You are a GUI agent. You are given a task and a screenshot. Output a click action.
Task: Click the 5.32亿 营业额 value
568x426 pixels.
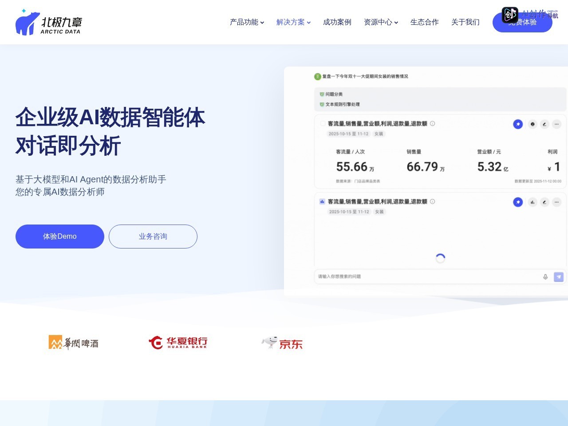[x=493, y=167]
